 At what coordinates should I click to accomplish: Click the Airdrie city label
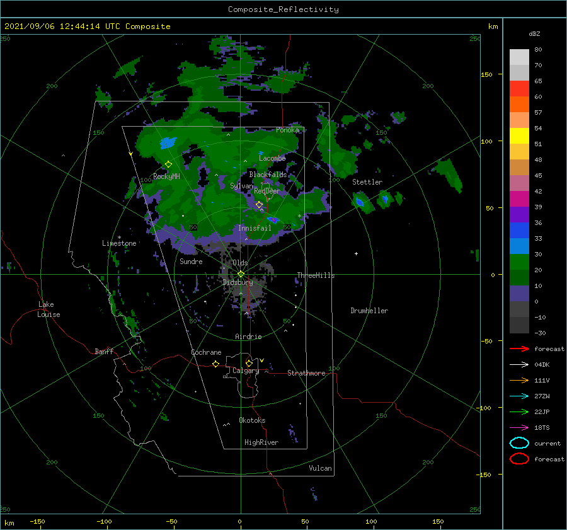(248, 337)
